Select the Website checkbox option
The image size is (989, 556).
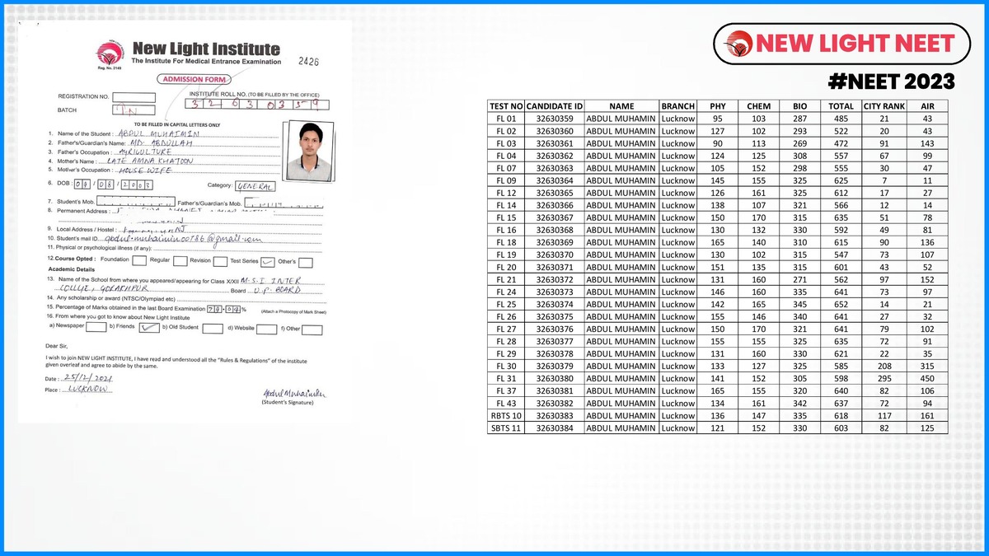(265, 328)
